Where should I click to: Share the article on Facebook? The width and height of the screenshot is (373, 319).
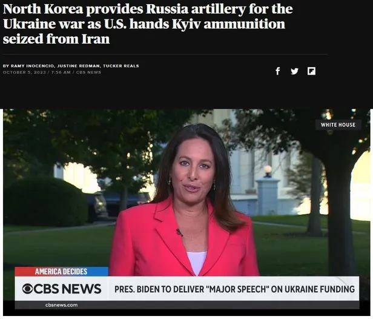277,71
